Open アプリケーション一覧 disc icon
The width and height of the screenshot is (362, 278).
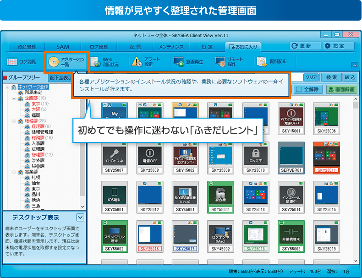tap(66, 62)
